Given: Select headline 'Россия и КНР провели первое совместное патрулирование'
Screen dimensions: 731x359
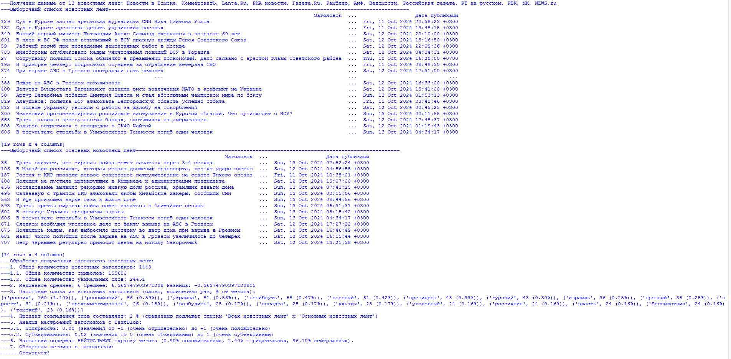Looking at the screenshot, I should pos(134,175).
